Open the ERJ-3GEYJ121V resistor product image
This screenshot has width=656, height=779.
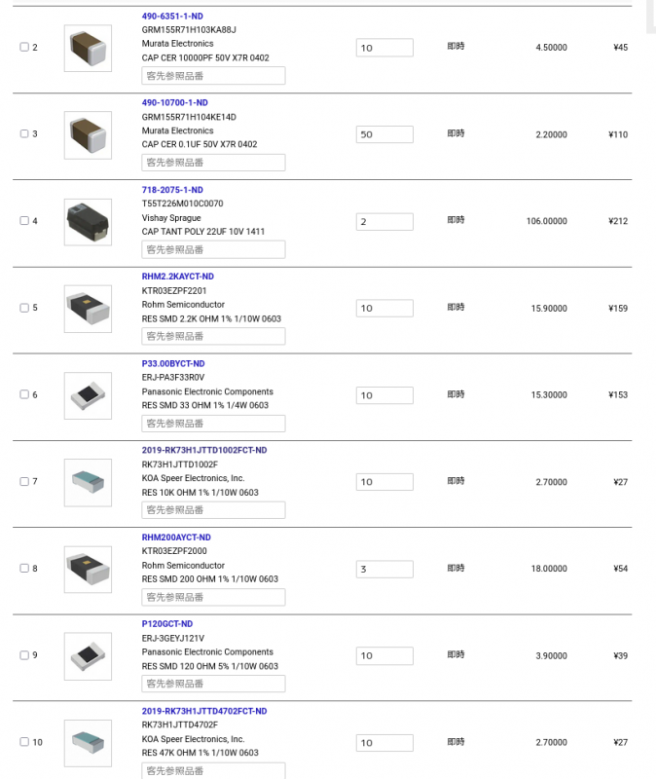[88, 655]
